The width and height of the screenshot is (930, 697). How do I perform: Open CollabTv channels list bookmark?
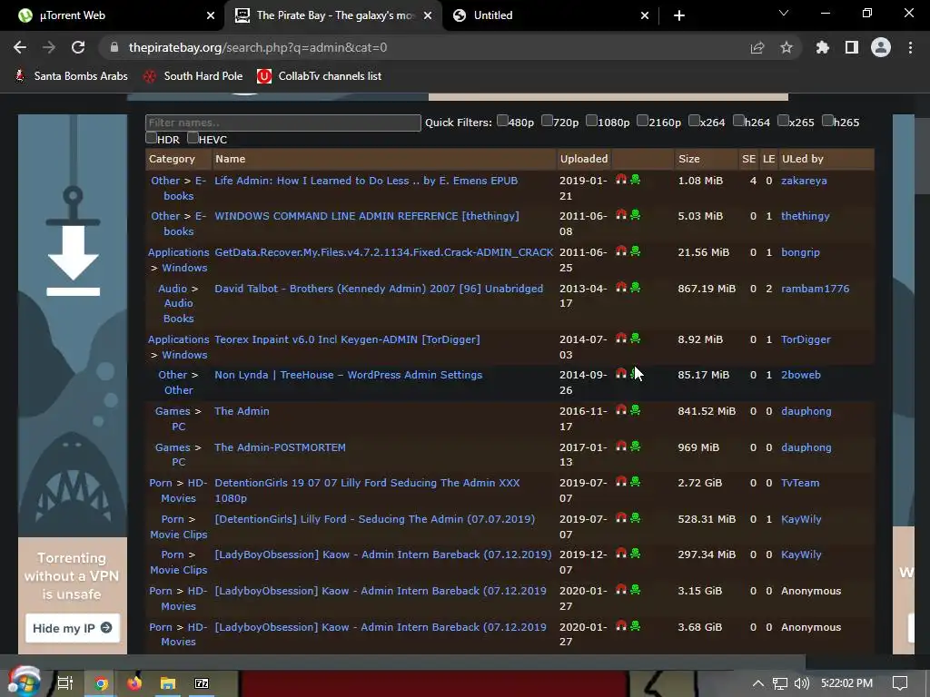pyautogui.click(x=319, y=76)
